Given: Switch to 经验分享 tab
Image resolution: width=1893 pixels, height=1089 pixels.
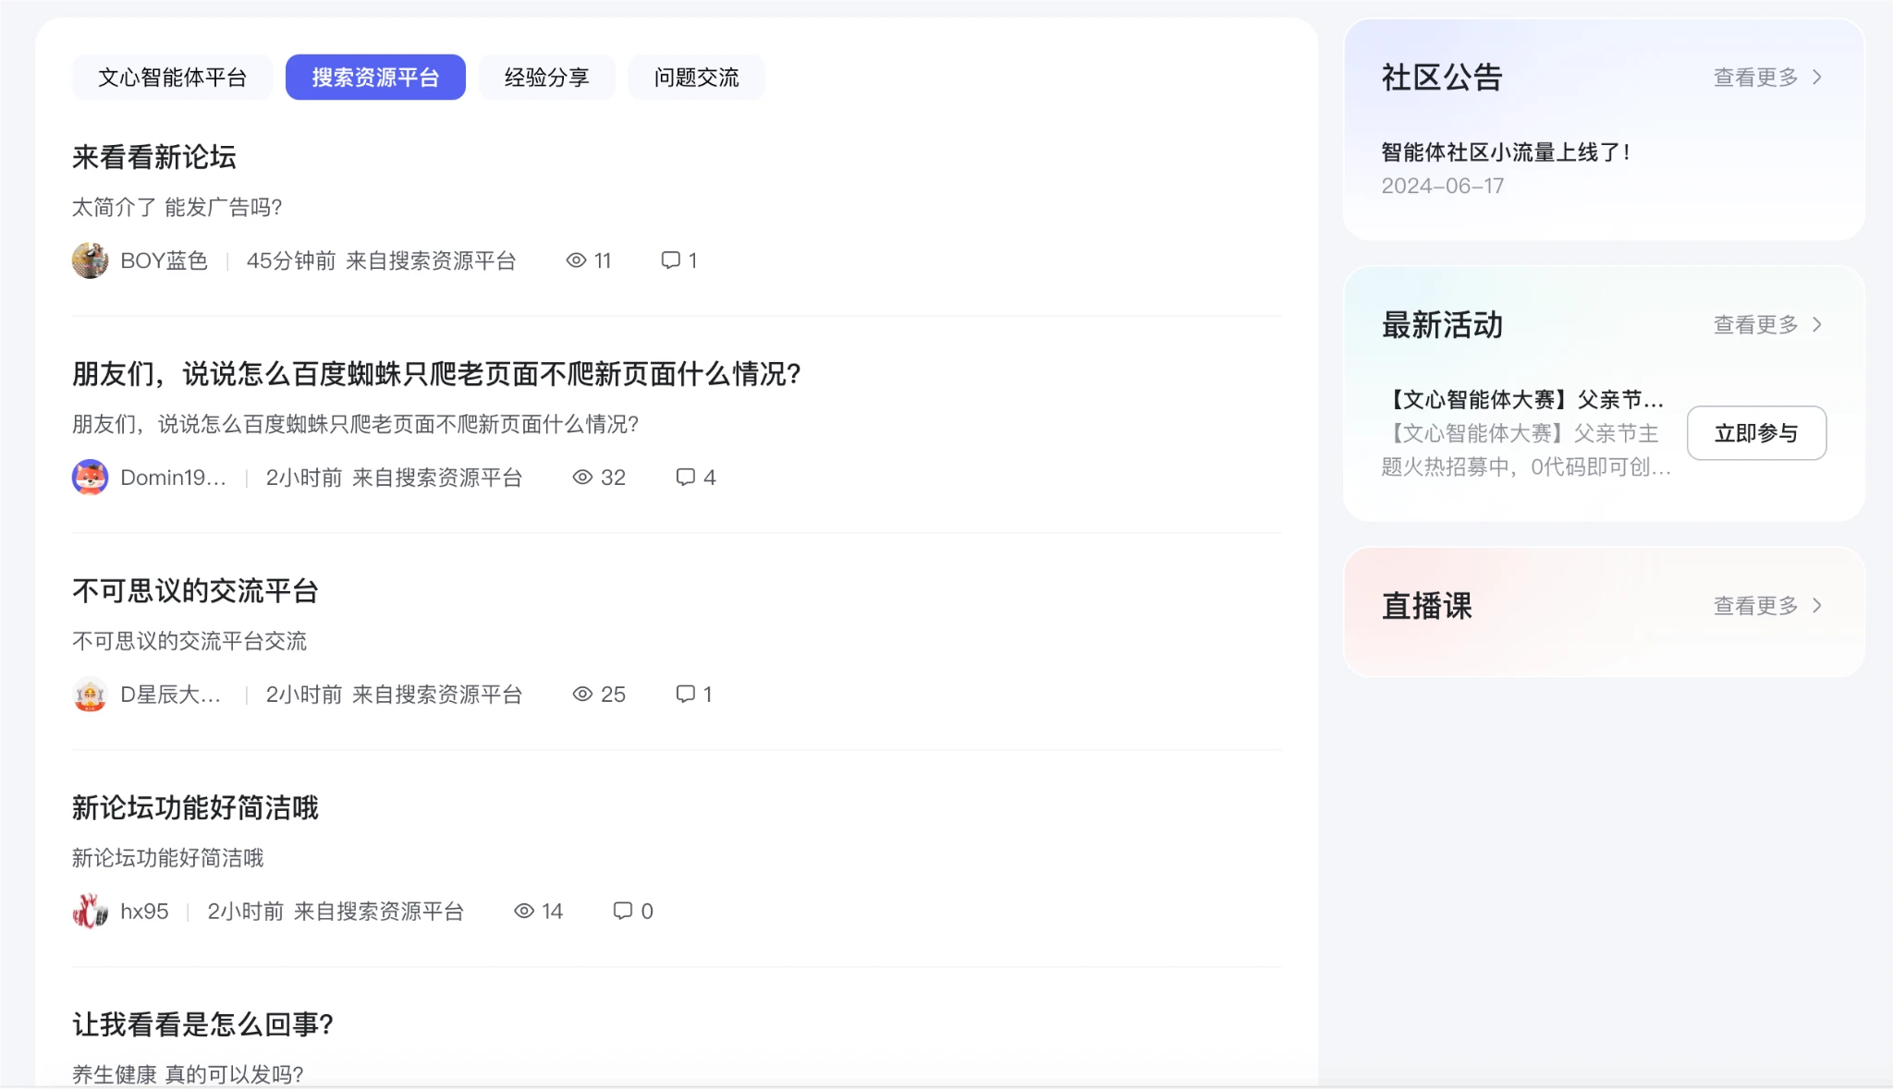Looking at the screenshot, I should pyautogui.click(x=546, y=78).
